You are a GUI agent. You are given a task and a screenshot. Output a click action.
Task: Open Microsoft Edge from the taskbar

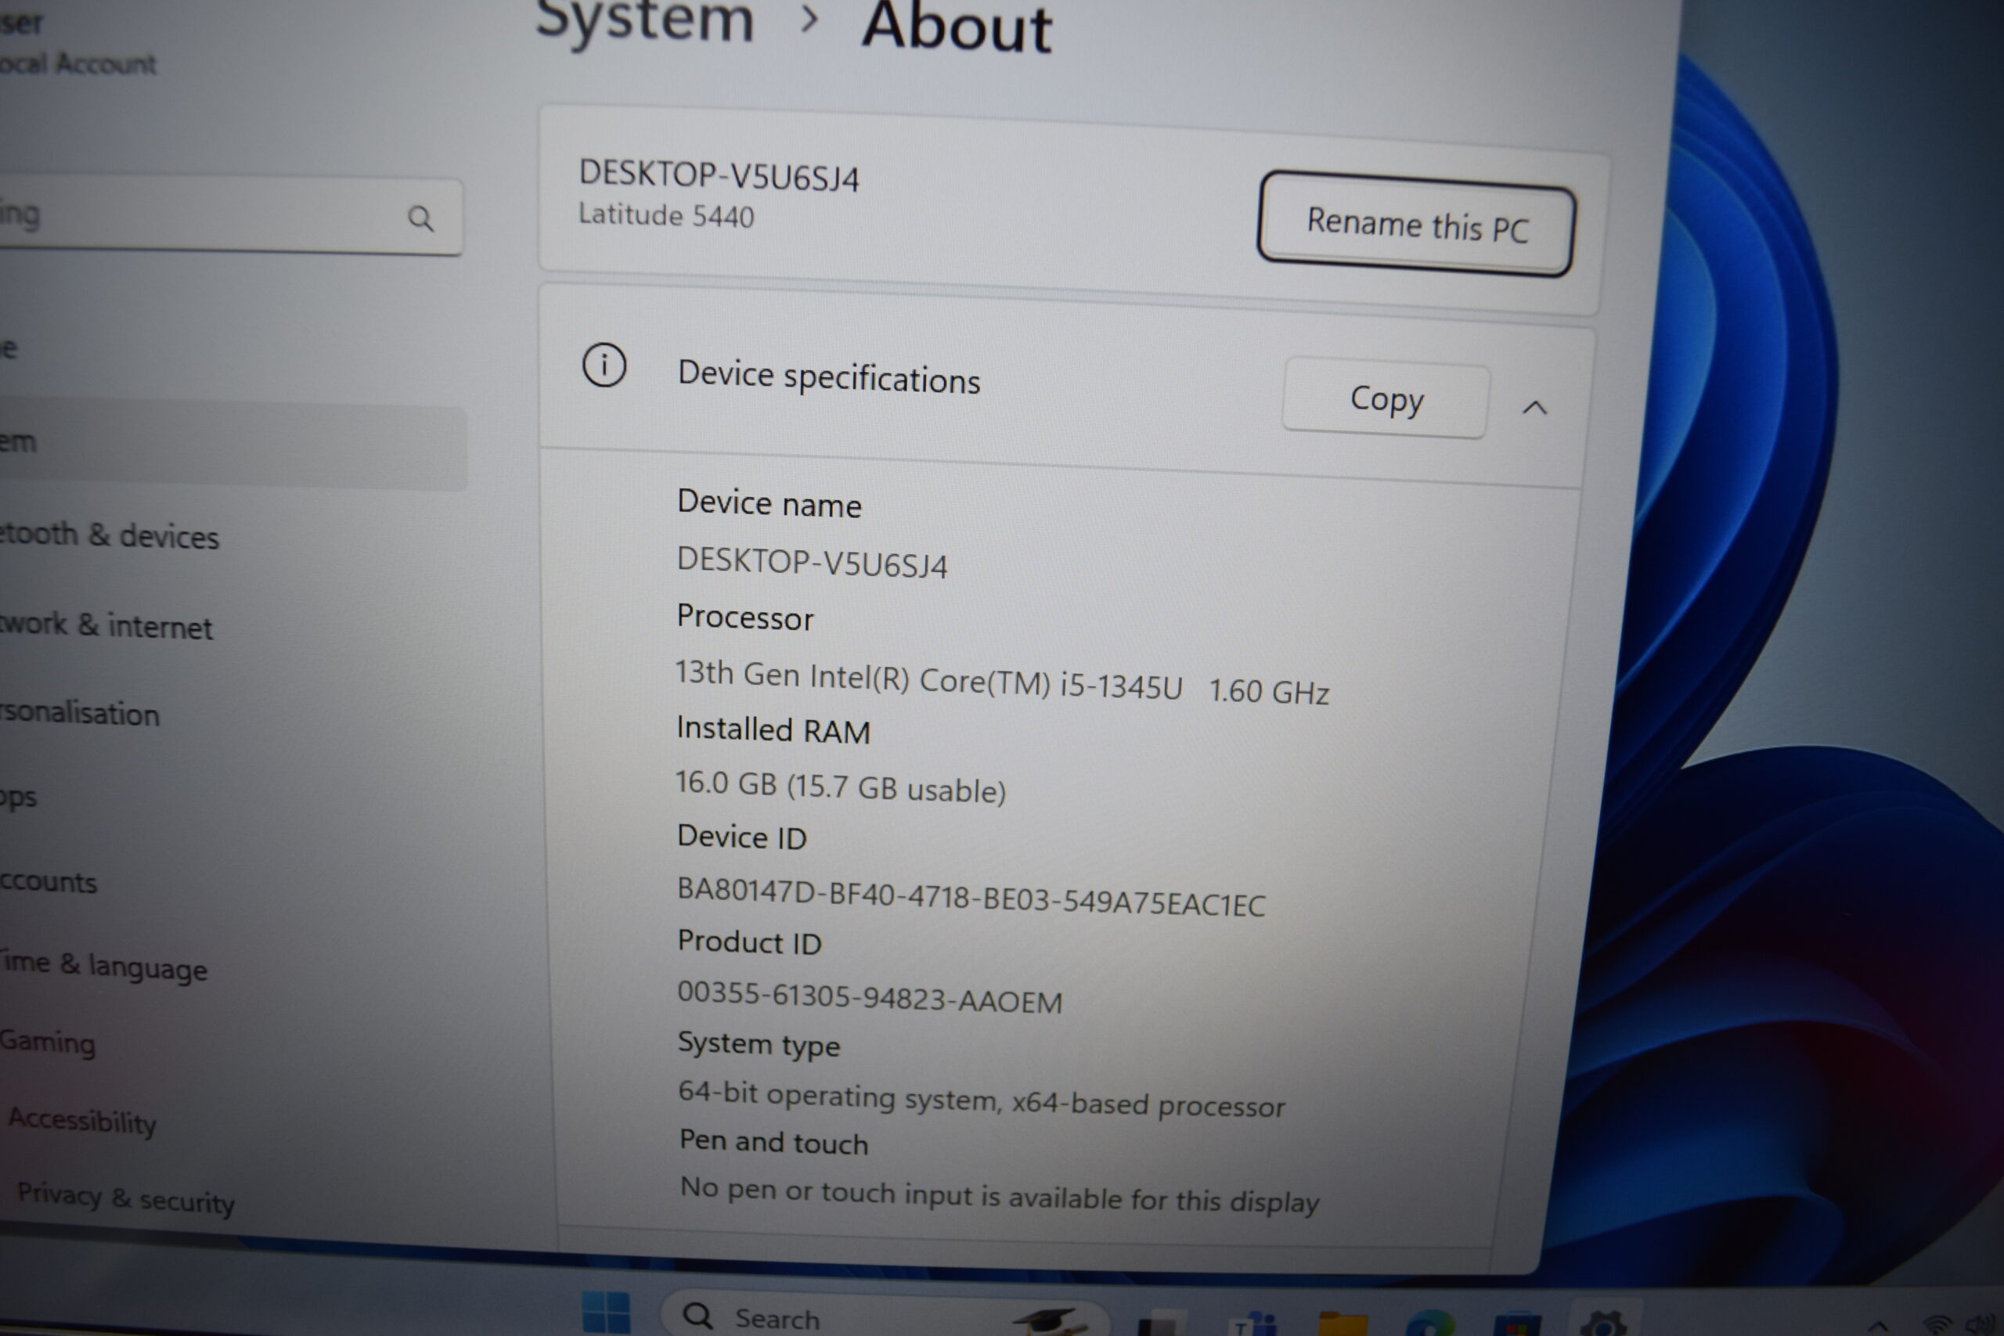click(1432, 1323)
